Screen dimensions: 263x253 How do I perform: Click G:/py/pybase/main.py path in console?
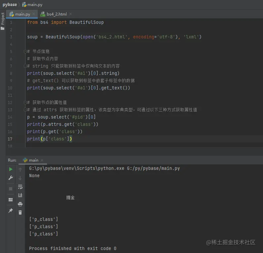pyautogui.click(x=153, y=168)
